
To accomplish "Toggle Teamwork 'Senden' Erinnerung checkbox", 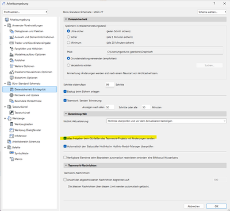I will click(65, 100).
